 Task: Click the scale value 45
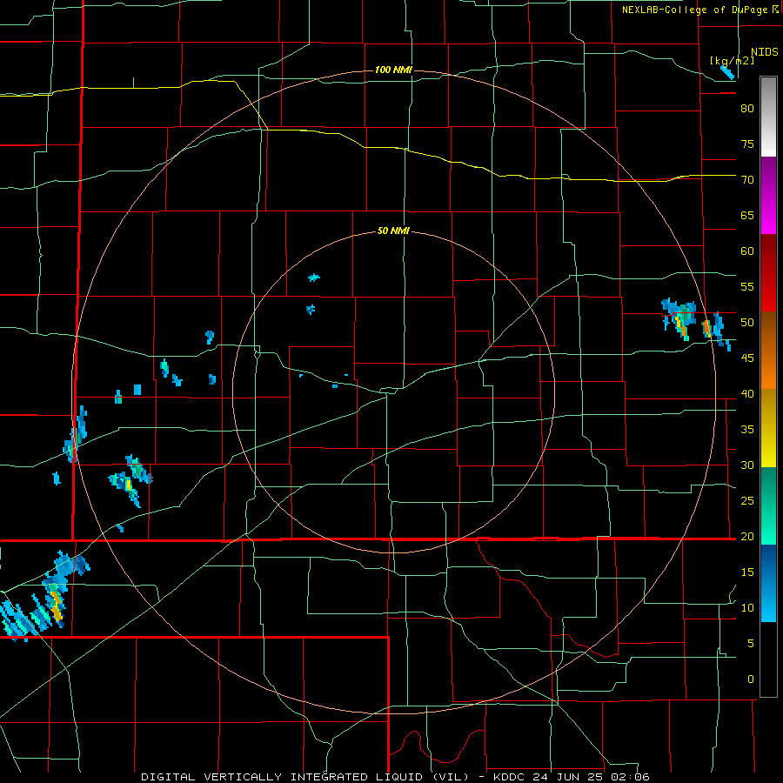[x=747, y=358]
